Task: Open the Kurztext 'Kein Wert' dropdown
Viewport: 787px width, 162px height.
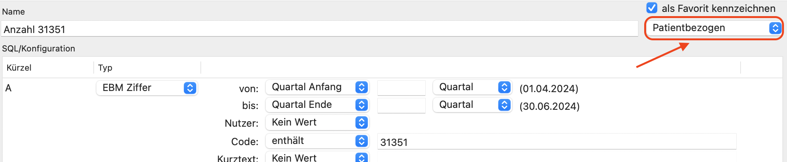Action: [x=317, y=157]
